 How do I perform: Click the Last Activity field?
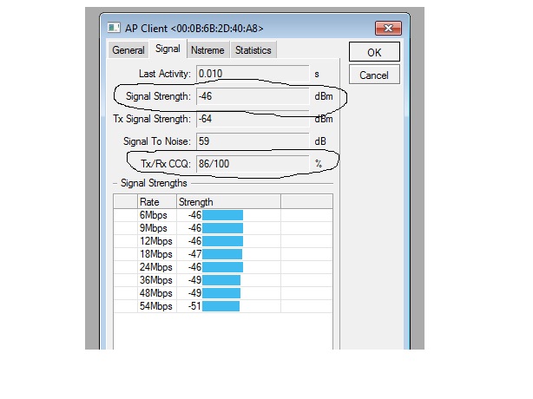253,74
